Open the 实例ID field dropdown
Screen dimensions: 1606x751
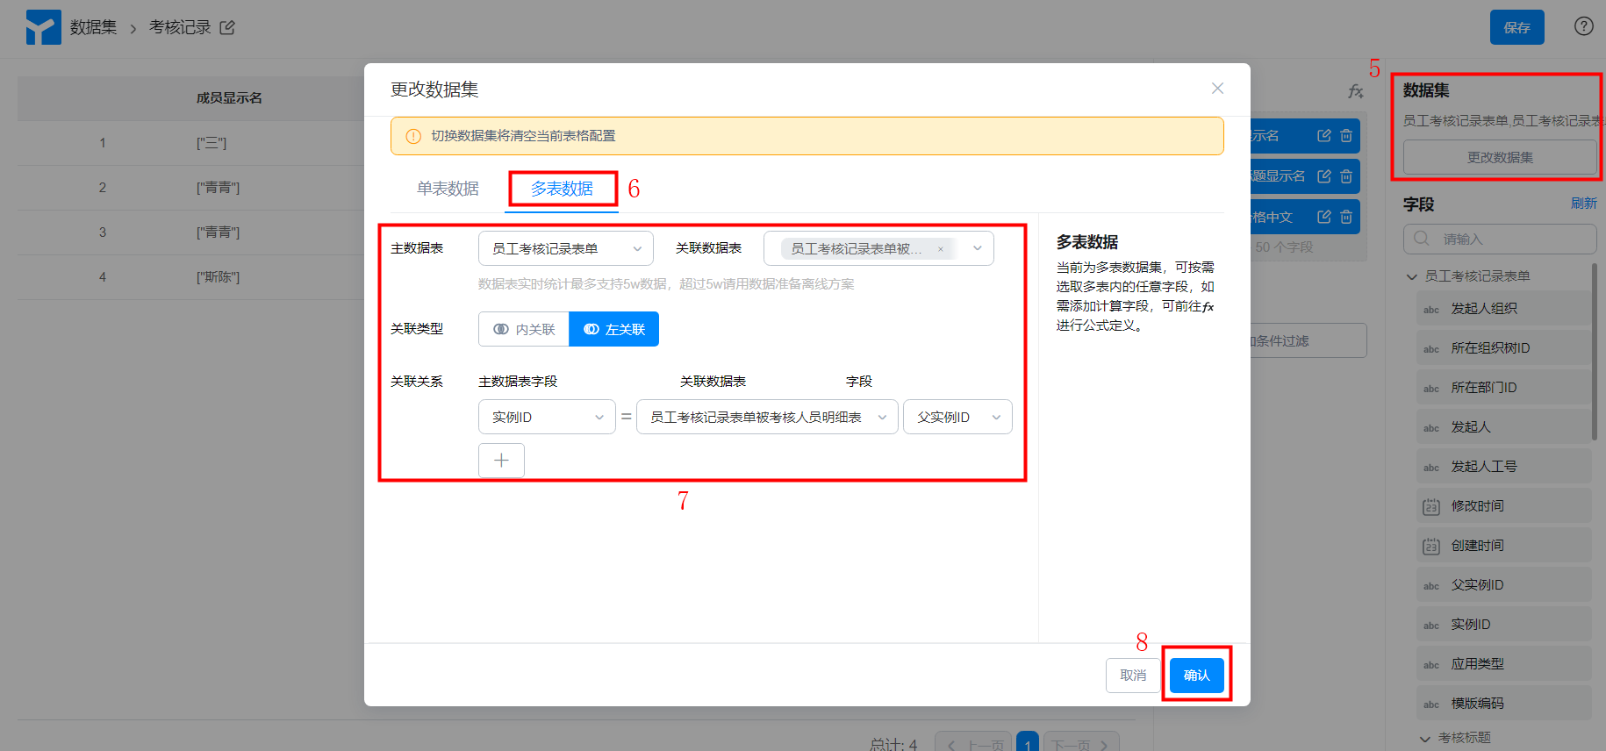click(x=546, y=418)
